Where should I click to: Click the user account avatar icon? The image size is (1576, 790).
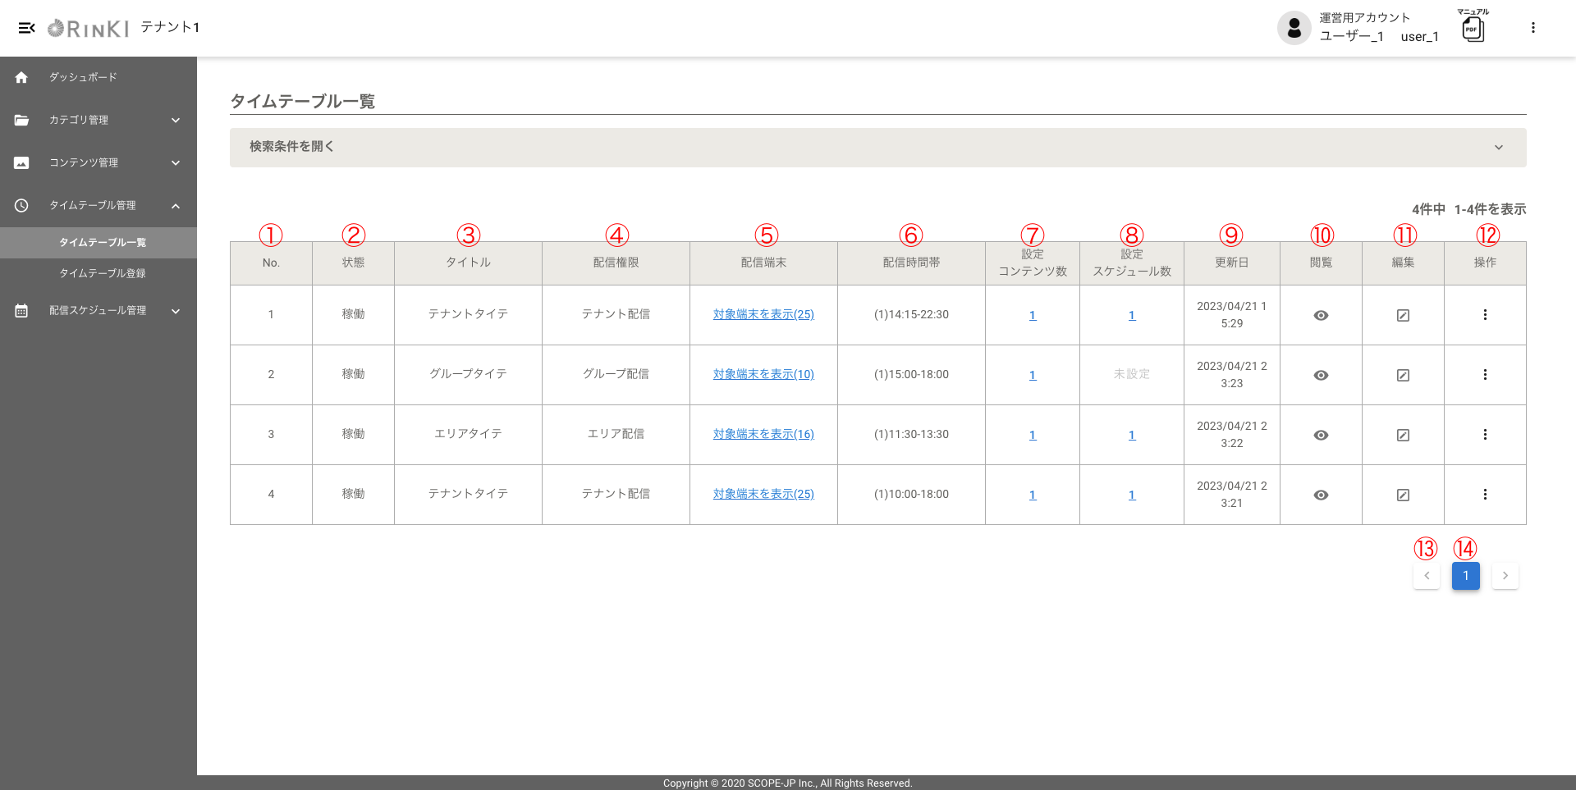click(x=1294, y=28)
